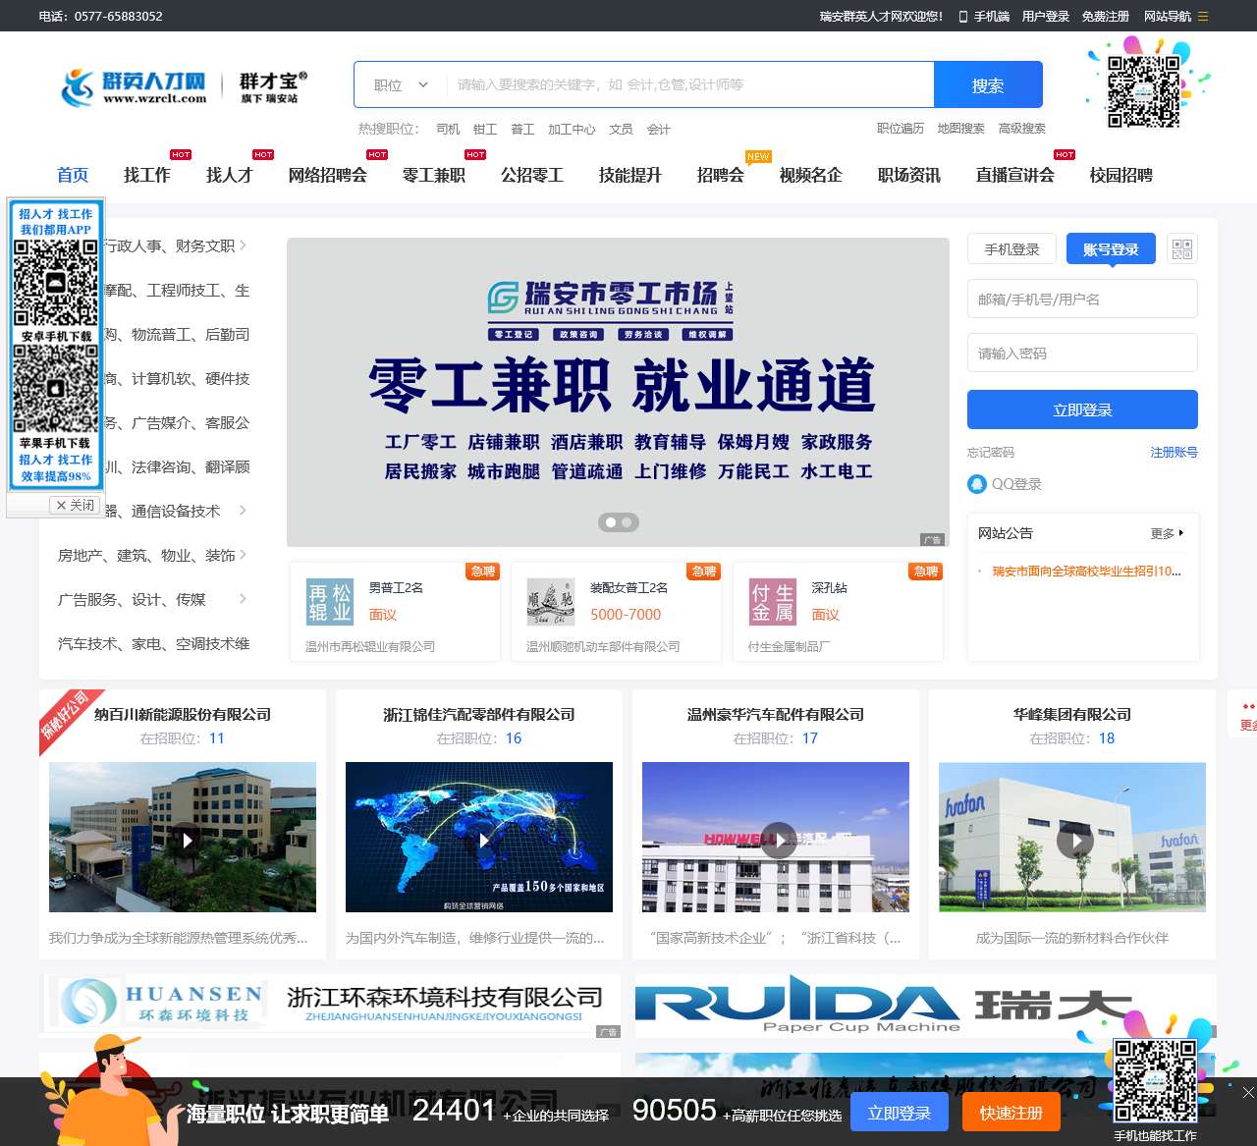This screenshot has width=1257, height=1146.
Task: Expand 广告服务、设计、传媒 category chevron
Action: [243, 599]
